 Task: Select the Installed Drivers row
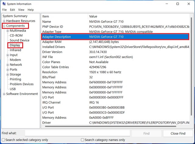coord(115,47)
